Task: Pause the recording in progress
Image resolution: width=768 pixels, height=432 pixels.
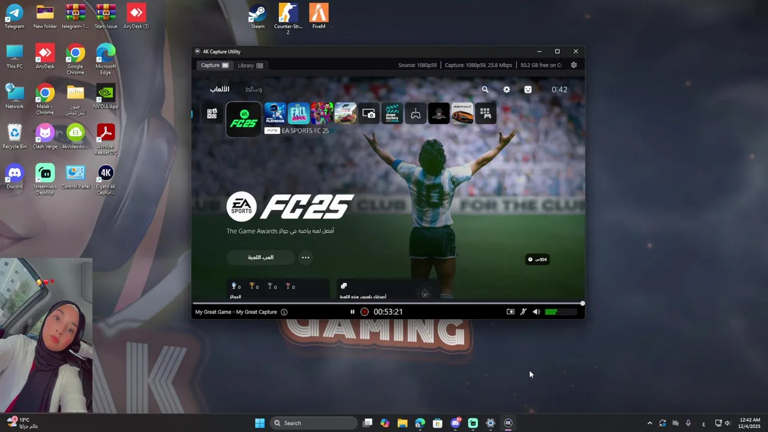Action: pos(352,312)
